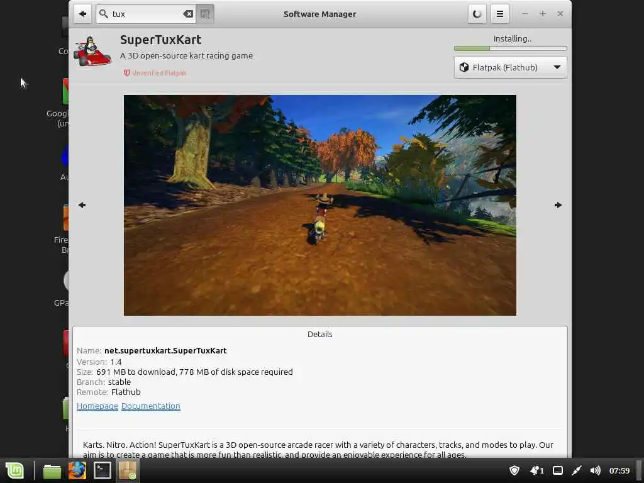This screenshot has width=644, height=483.
Task: Click the net.supertuxkart.SuperTuxKart name text
Action: [165, 350]
